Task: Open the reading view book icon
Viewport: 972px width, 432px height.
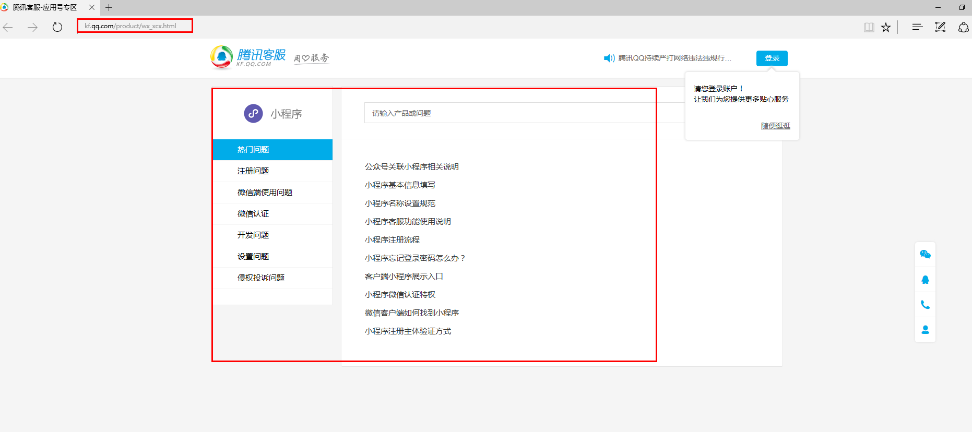Action: [869, 27]
